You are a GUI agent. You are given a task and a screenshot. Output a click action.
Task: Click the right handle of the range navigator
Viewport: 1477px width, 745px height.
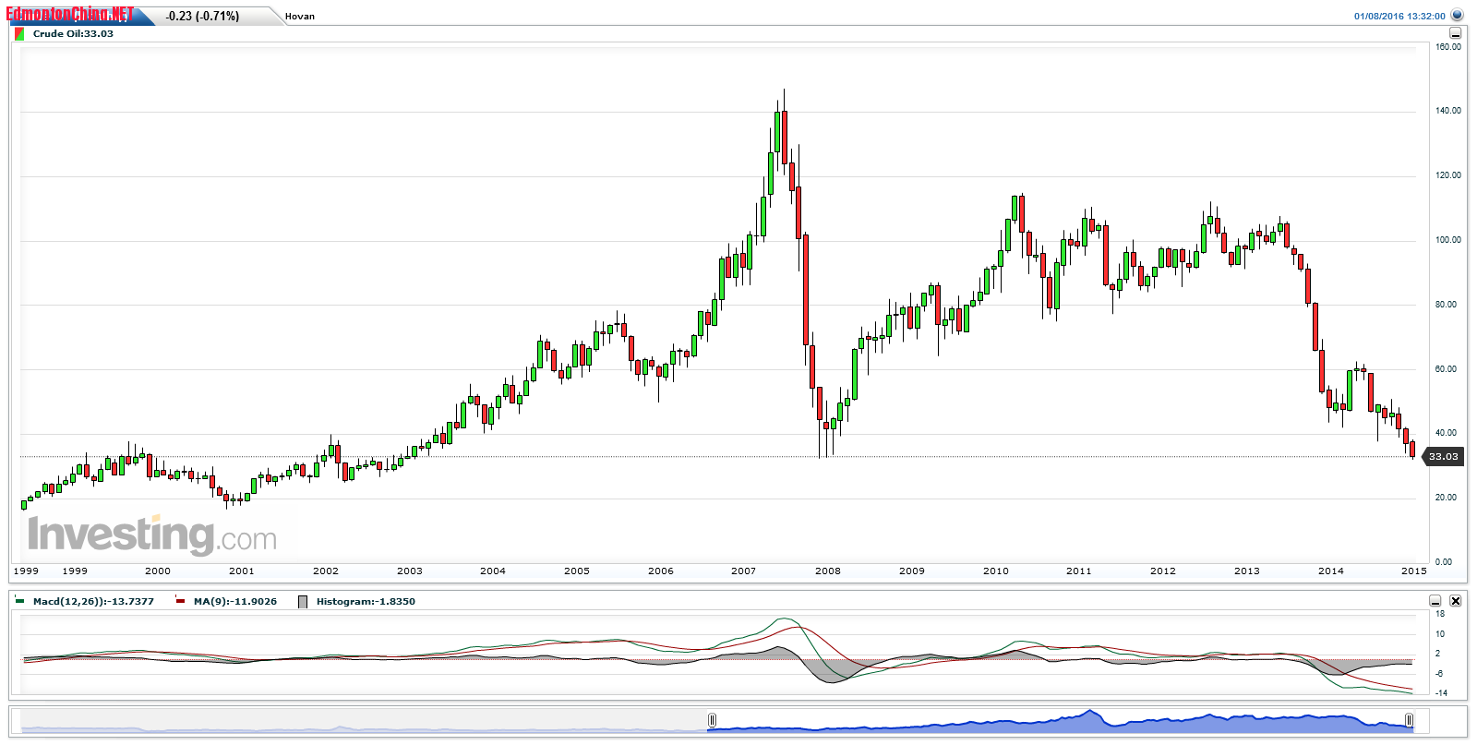coord(1409,720)
